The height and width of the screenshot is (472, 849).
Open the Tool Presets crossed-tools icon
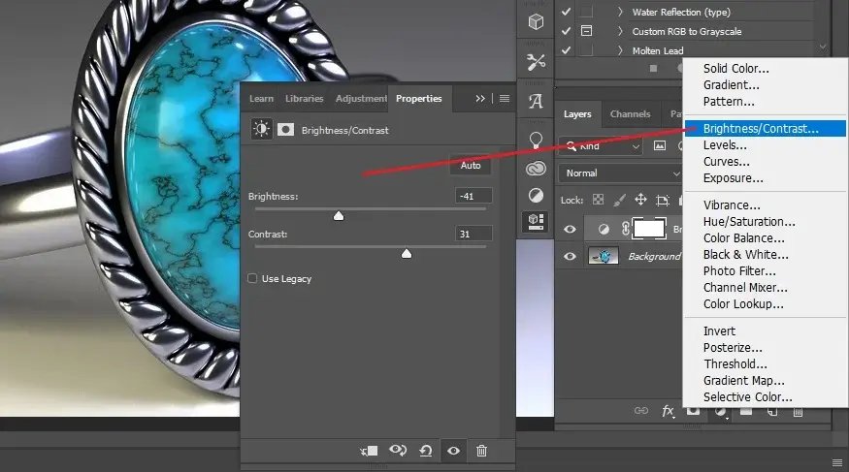click(x=536, y=62)
